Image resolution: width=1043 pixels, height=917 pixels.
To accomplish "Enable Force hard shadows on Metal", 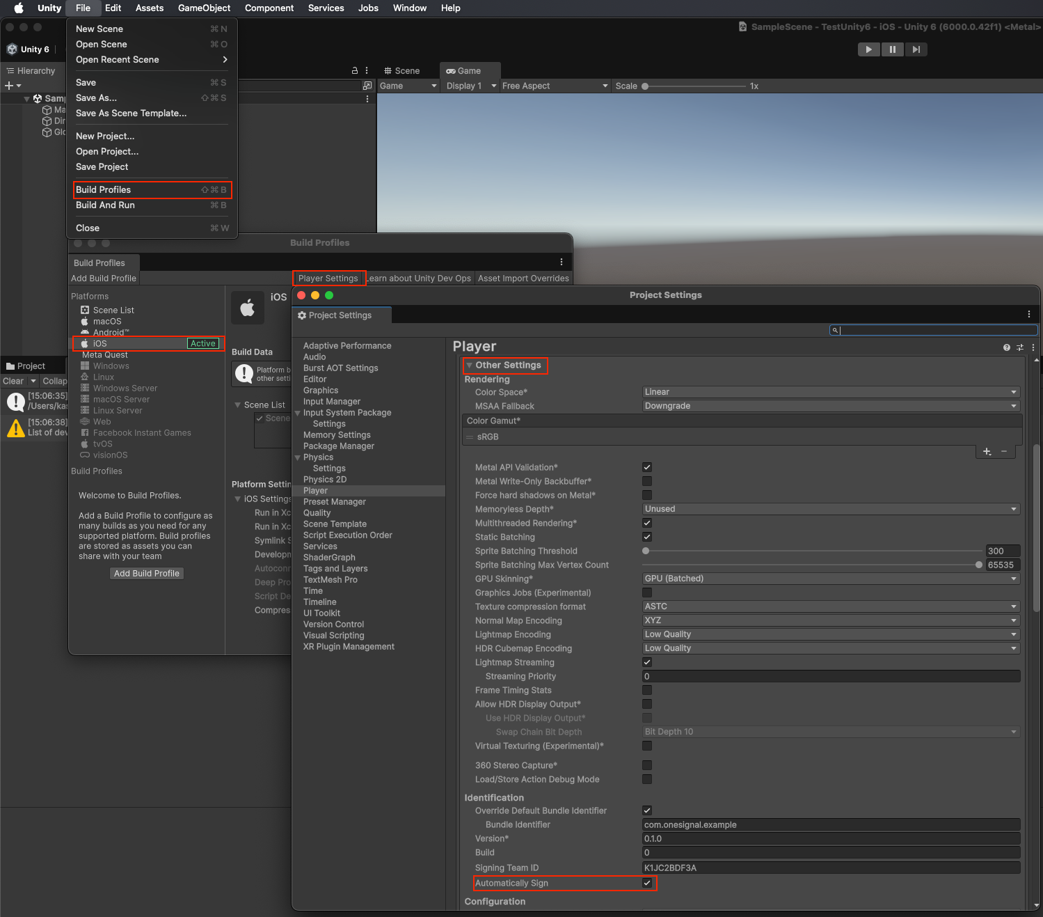I will coord(647,495).
